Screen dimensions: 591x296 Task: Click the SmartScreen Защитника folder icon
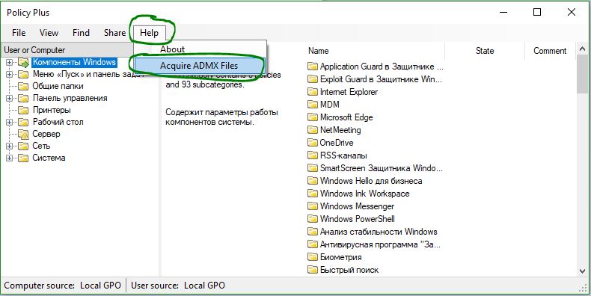[x=313, y=168]
